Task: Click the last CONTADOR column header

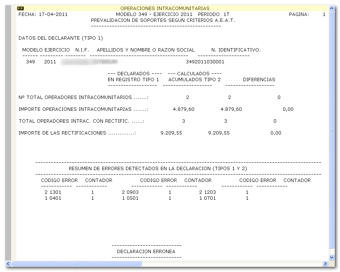Action: (297, 180)
